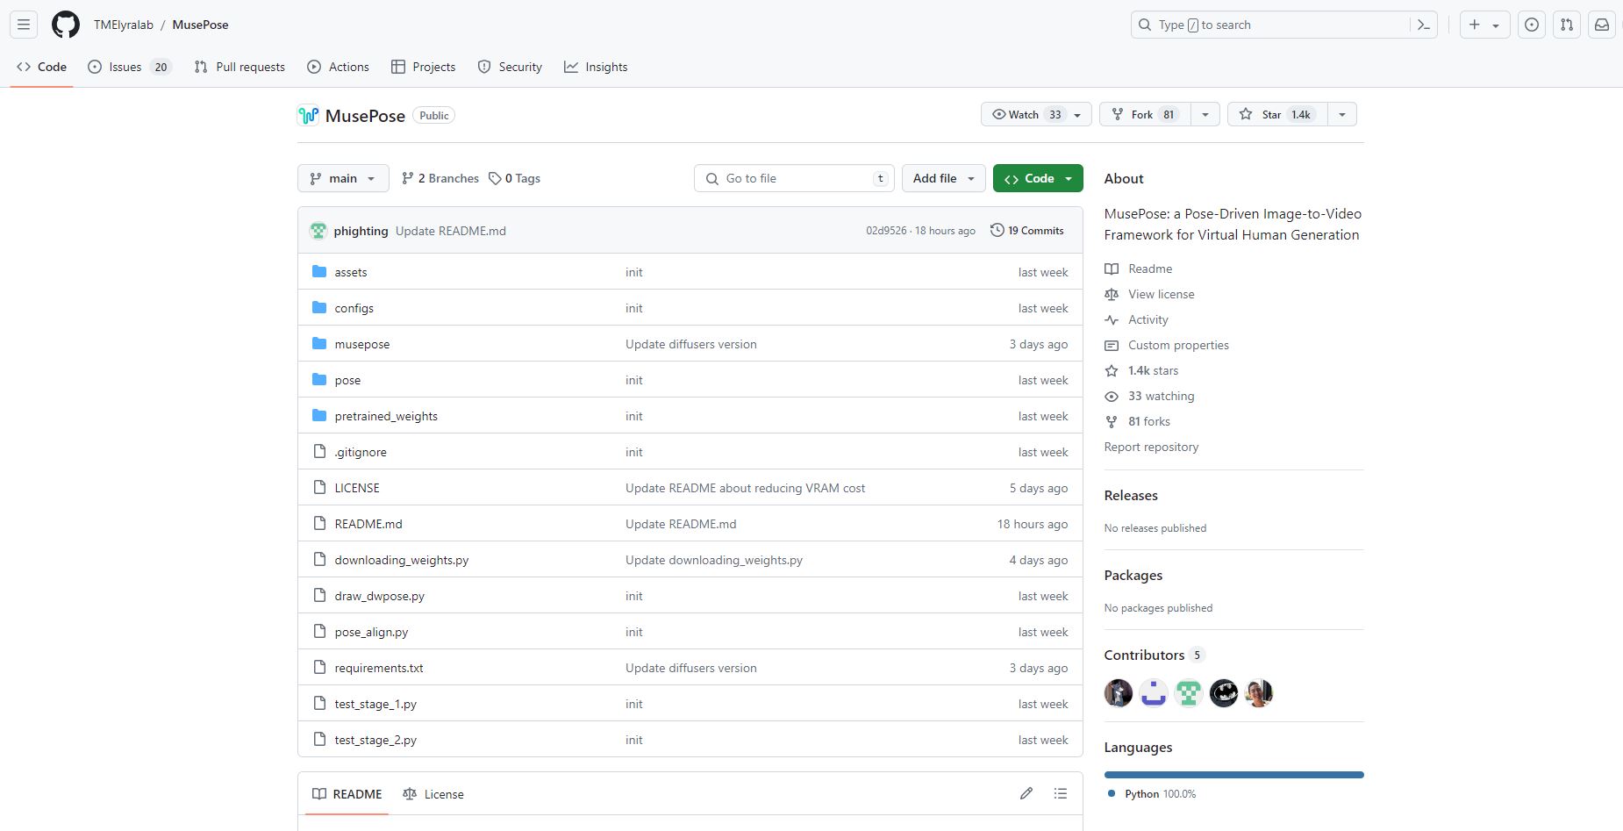Open the hamburger navigation menu
The height and width of the screenshot is (831, 1623).
(x=24, y=25)
